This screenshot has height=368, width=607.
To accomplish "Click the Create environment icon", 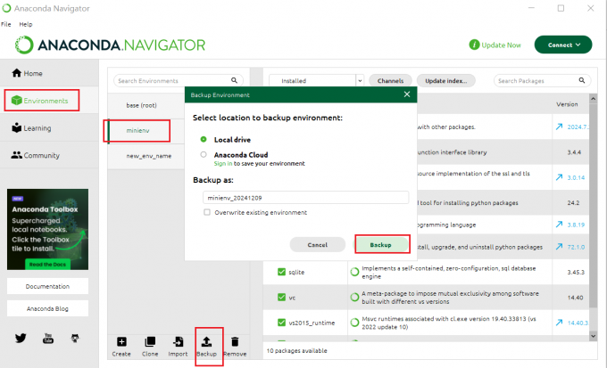I will [121, 342].
